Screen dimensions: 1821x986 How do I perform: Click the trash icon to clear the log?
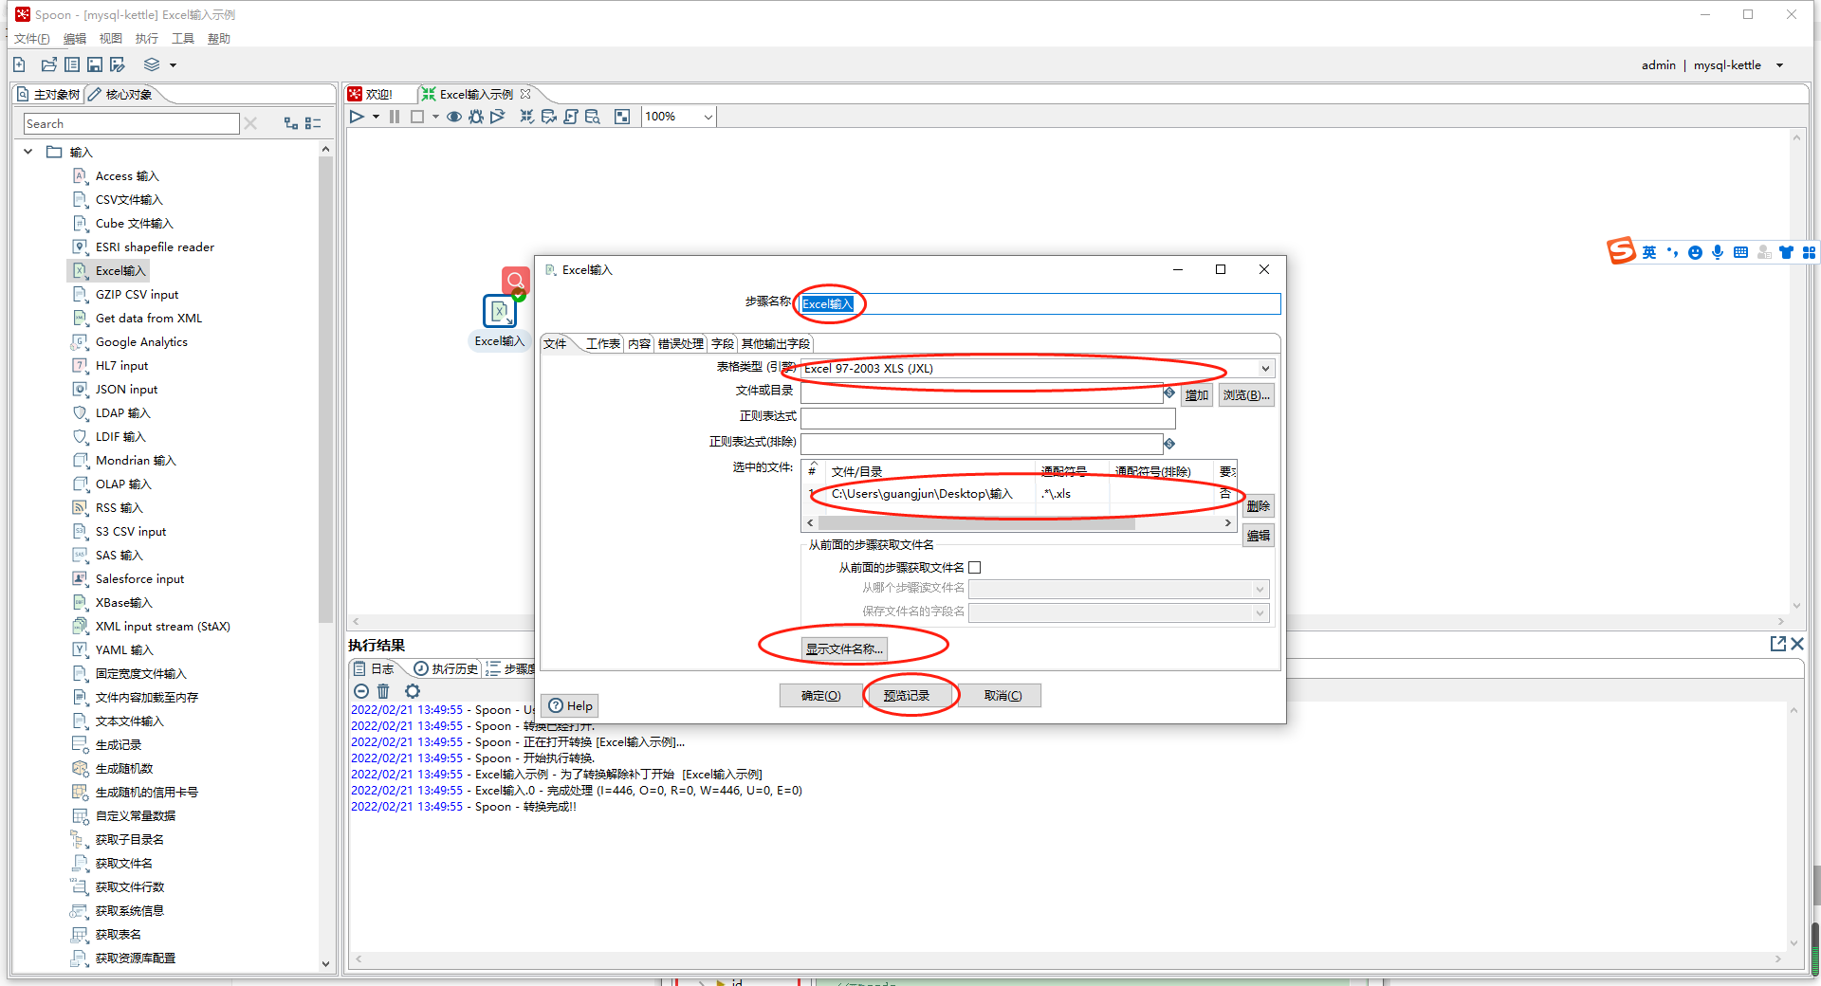(x=383, y=691)
